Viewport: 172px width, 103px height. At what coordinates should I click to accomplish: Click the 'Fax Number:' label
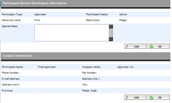[x=90, y=73]
